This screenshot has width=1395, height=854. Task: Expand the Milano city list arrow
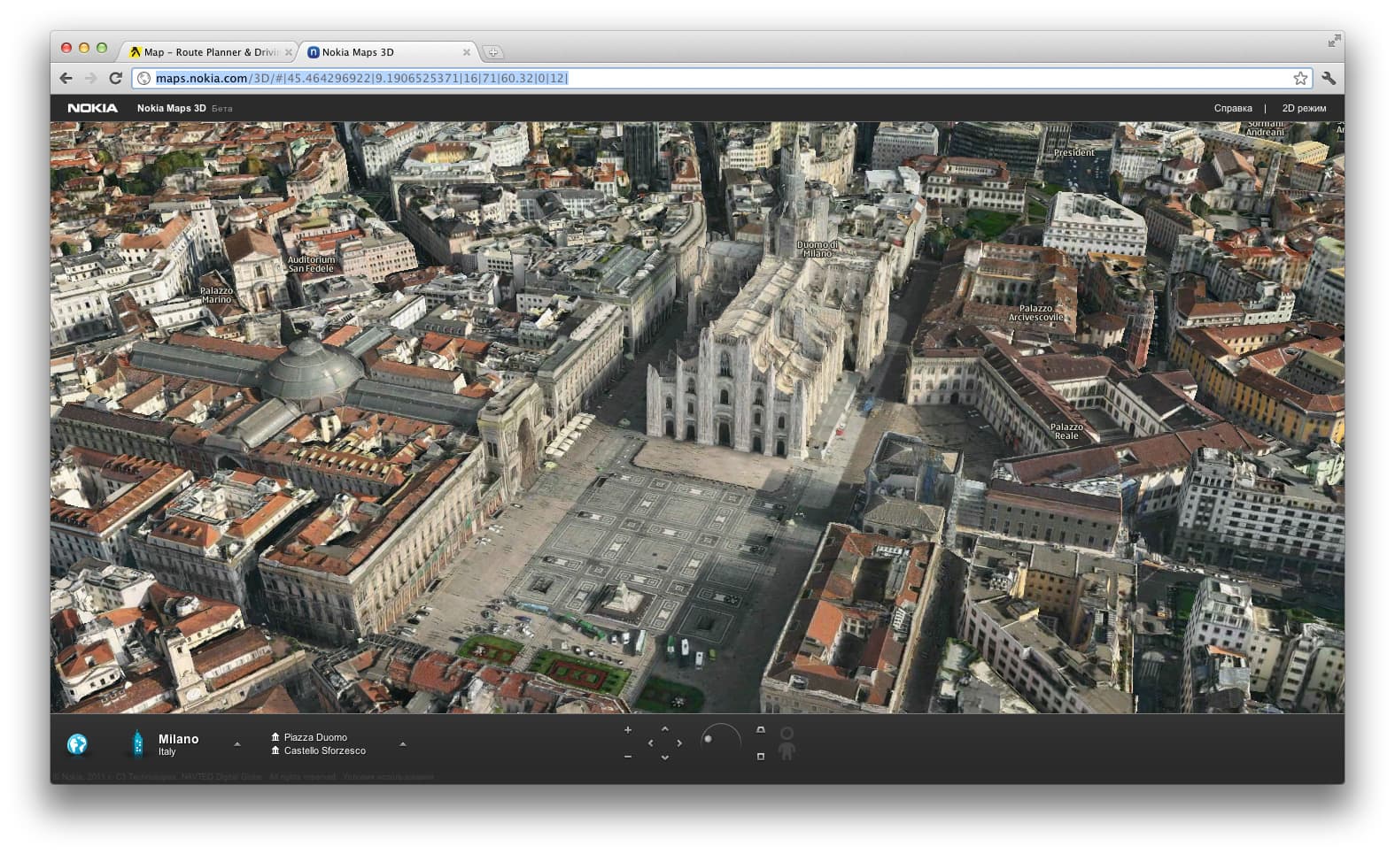pyautogui.click(x=237, y=744)
